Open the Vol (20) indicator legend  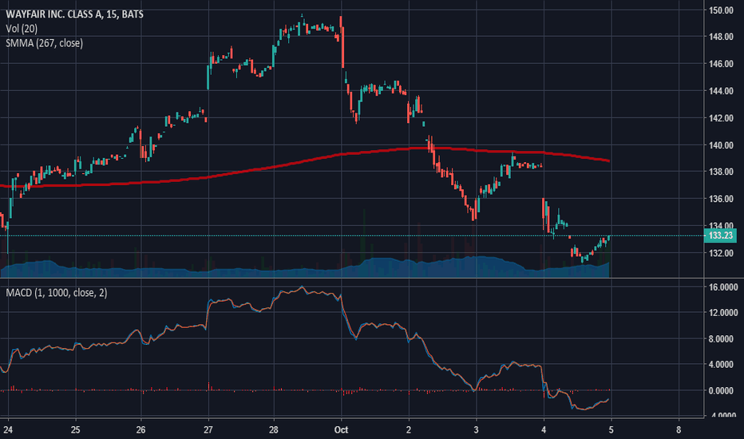(22, 29)
